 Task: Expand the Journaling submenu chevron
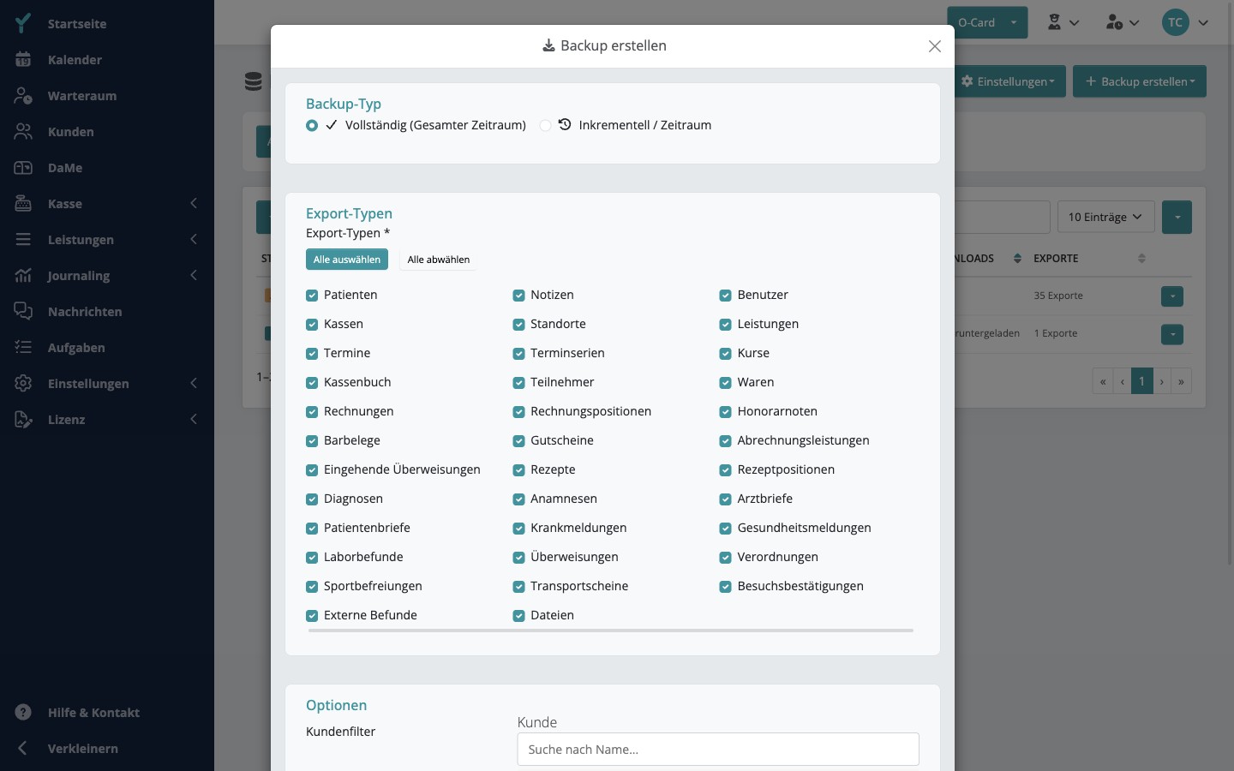point(194,275)
